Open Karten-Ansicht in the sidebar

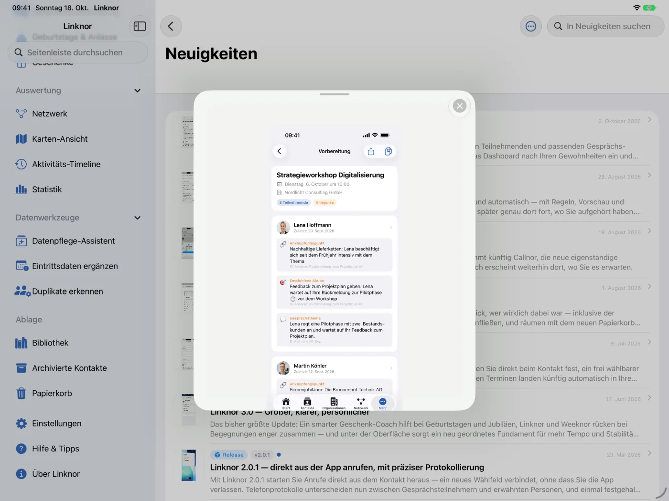pyautogui.click(x=78, y=139)
